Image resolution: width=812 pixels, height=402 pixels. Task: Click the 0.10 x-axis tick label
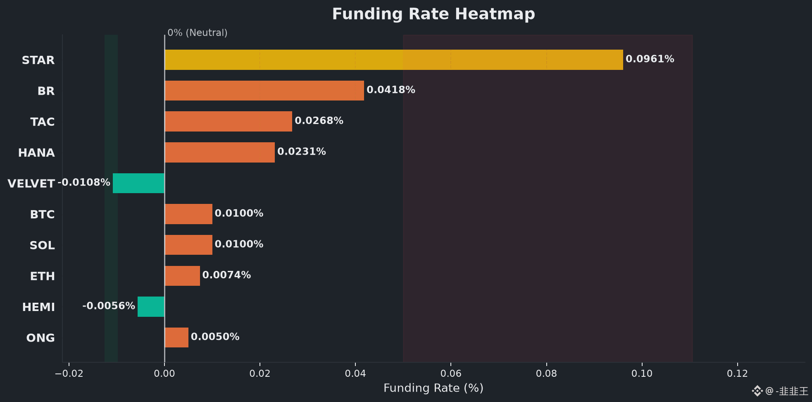tap(642, 374)
